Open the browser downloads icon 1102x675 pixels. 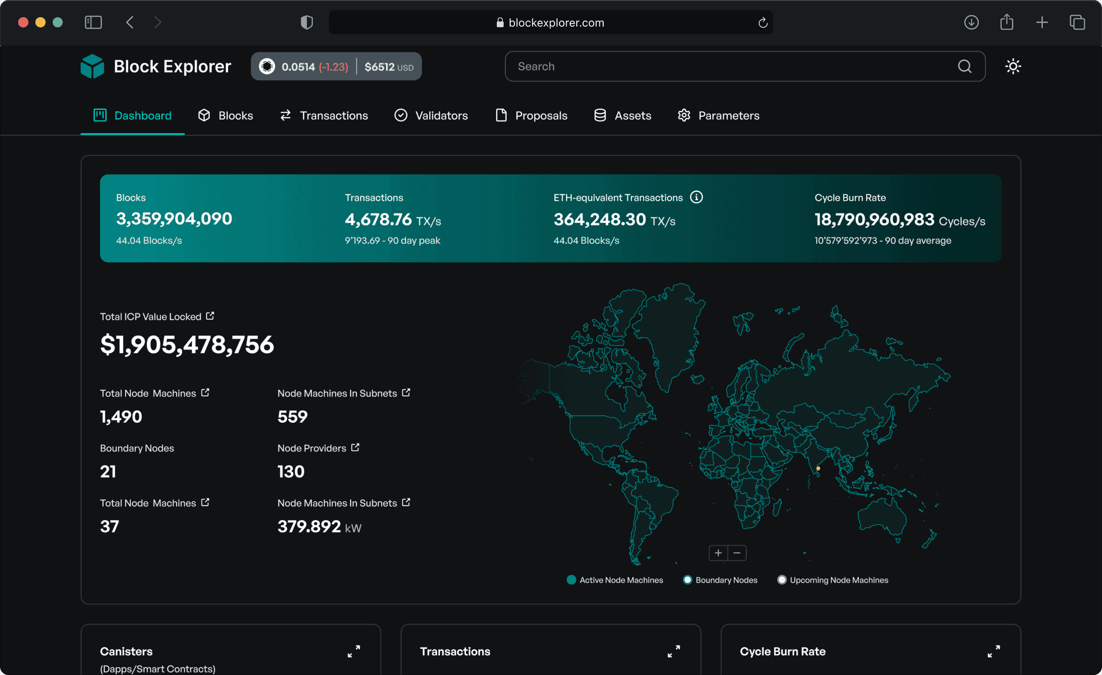(x=971, y=23)
